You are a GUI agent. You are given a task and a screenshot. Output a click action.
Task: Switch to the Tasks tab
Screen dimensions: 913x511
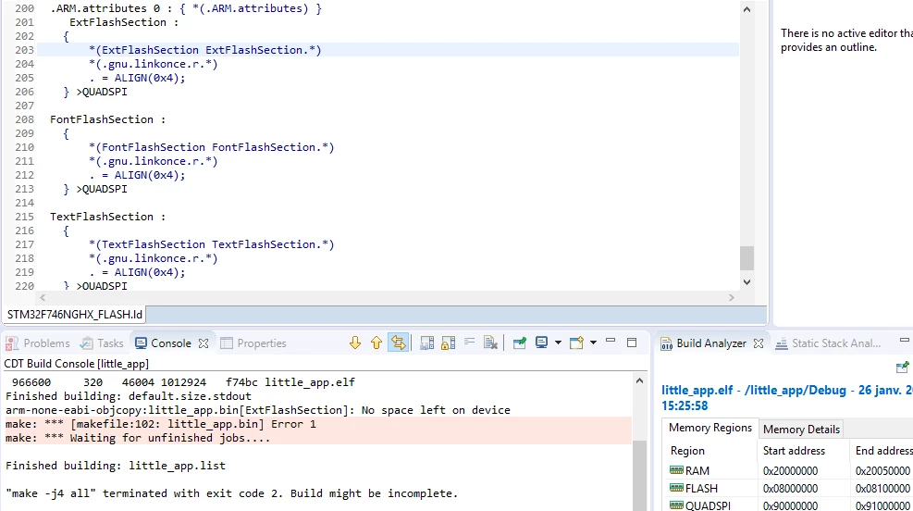102,343
